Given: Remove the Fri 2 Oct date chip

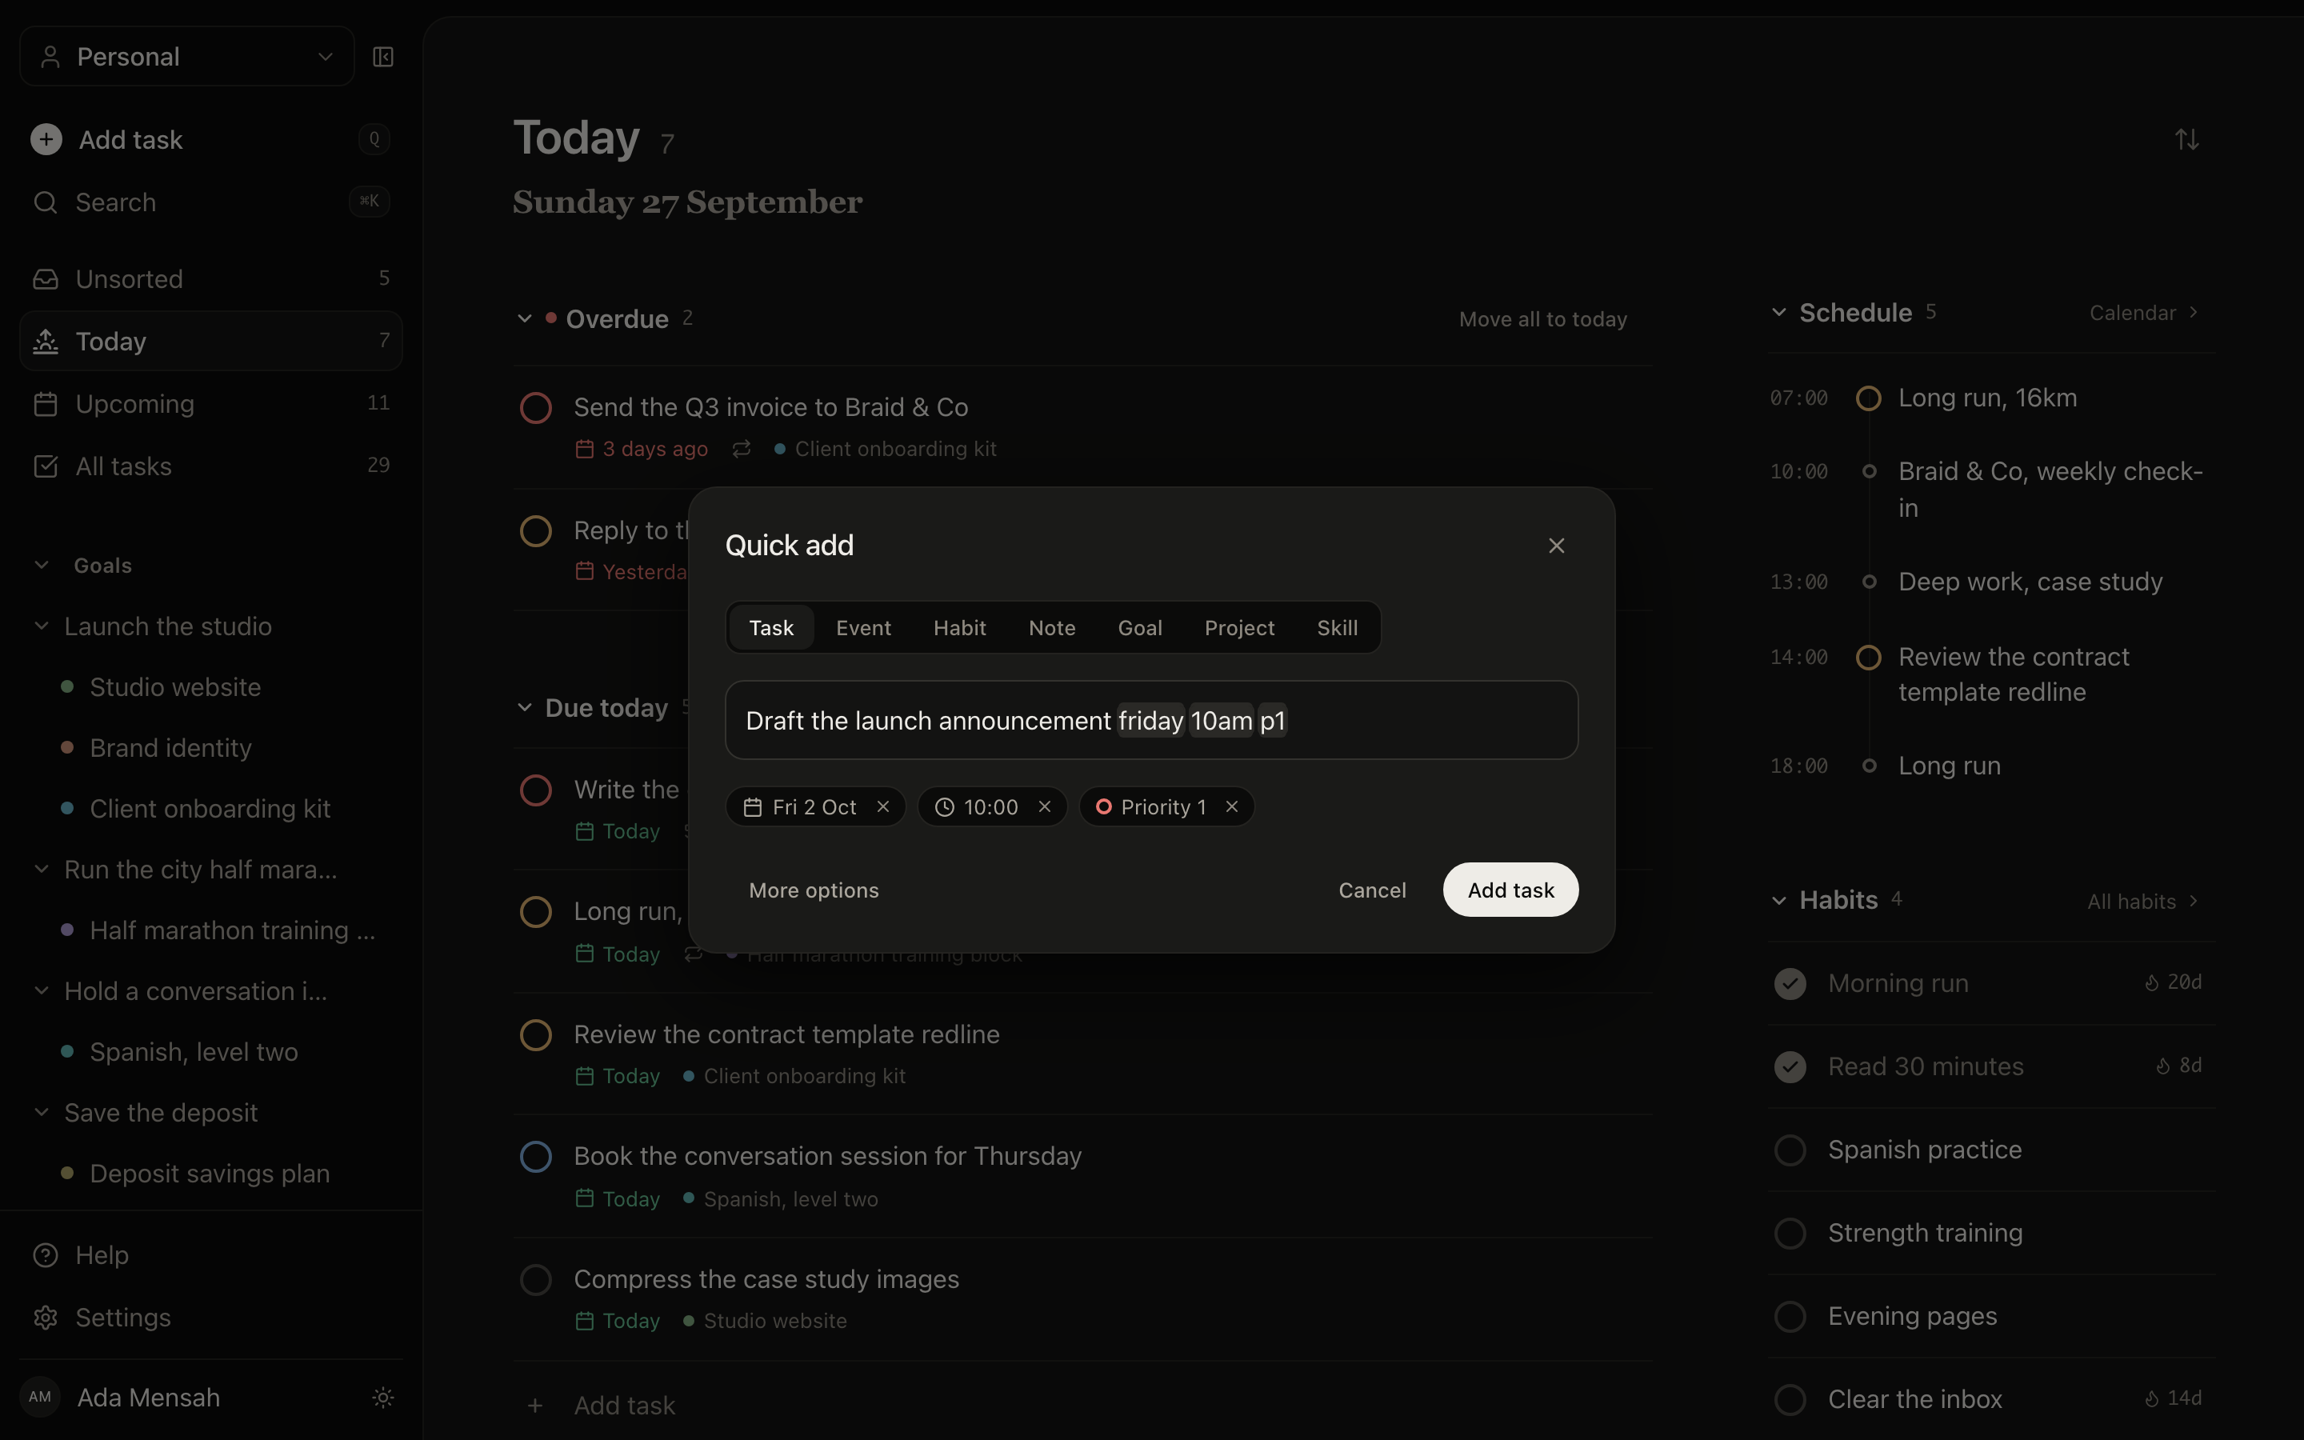Looking at the screenshot, I should click(x=883, y=806).
